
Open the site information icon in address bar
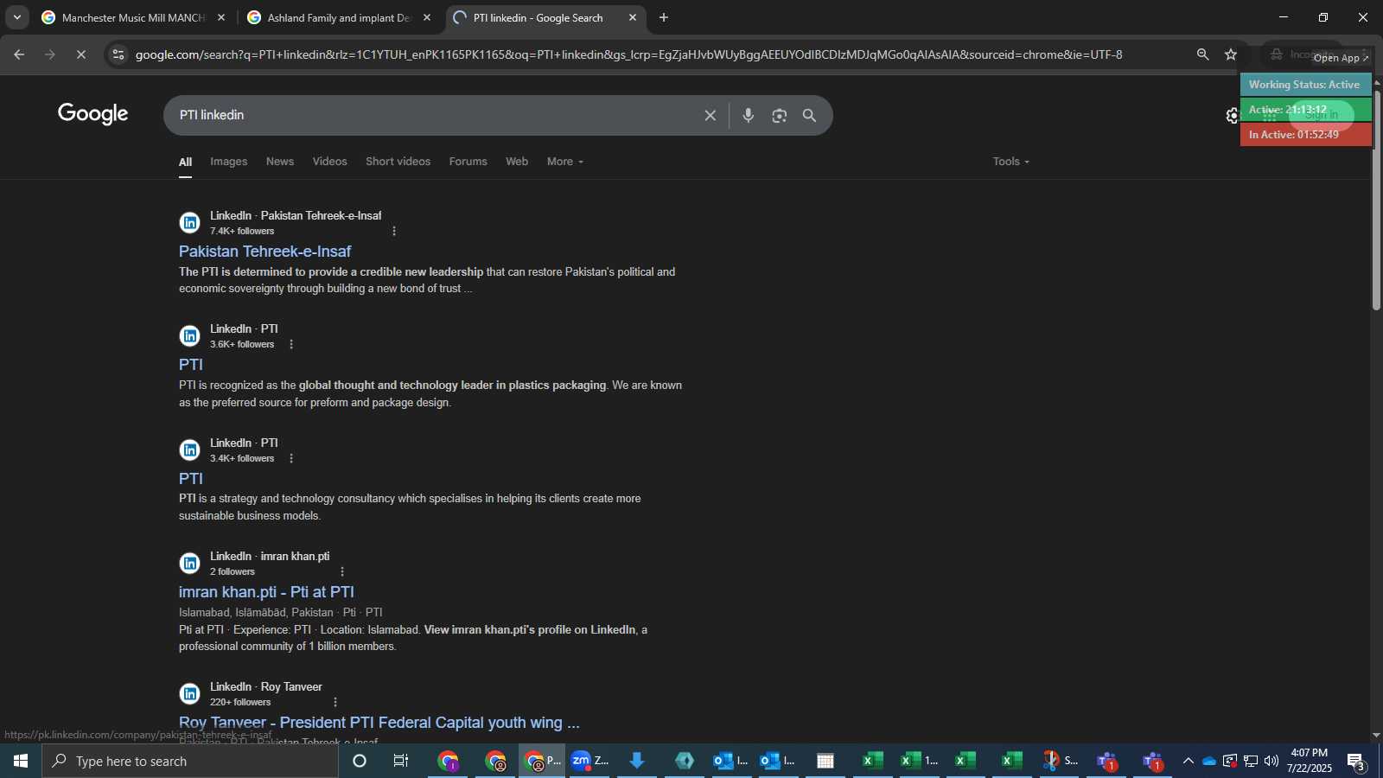coord(118,54)
